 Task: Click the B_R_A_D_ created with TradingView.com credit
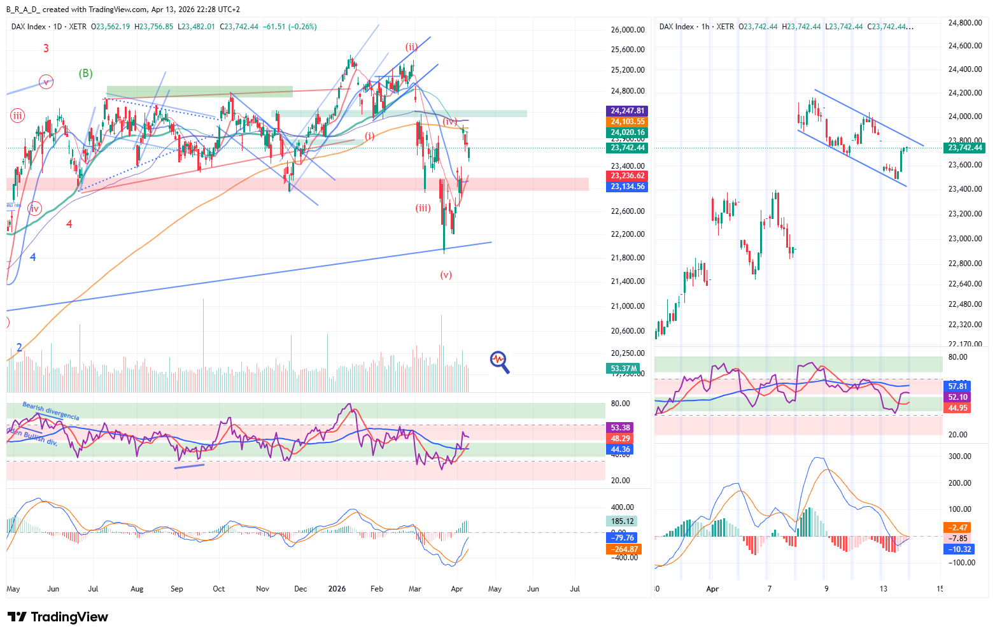click(x=123, y=10)
